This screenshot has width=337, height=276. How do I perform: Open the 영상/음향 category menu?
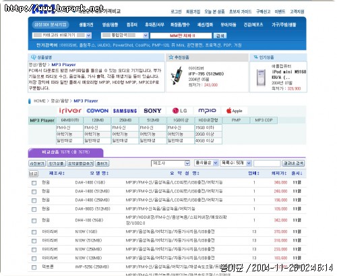point(110,25)
